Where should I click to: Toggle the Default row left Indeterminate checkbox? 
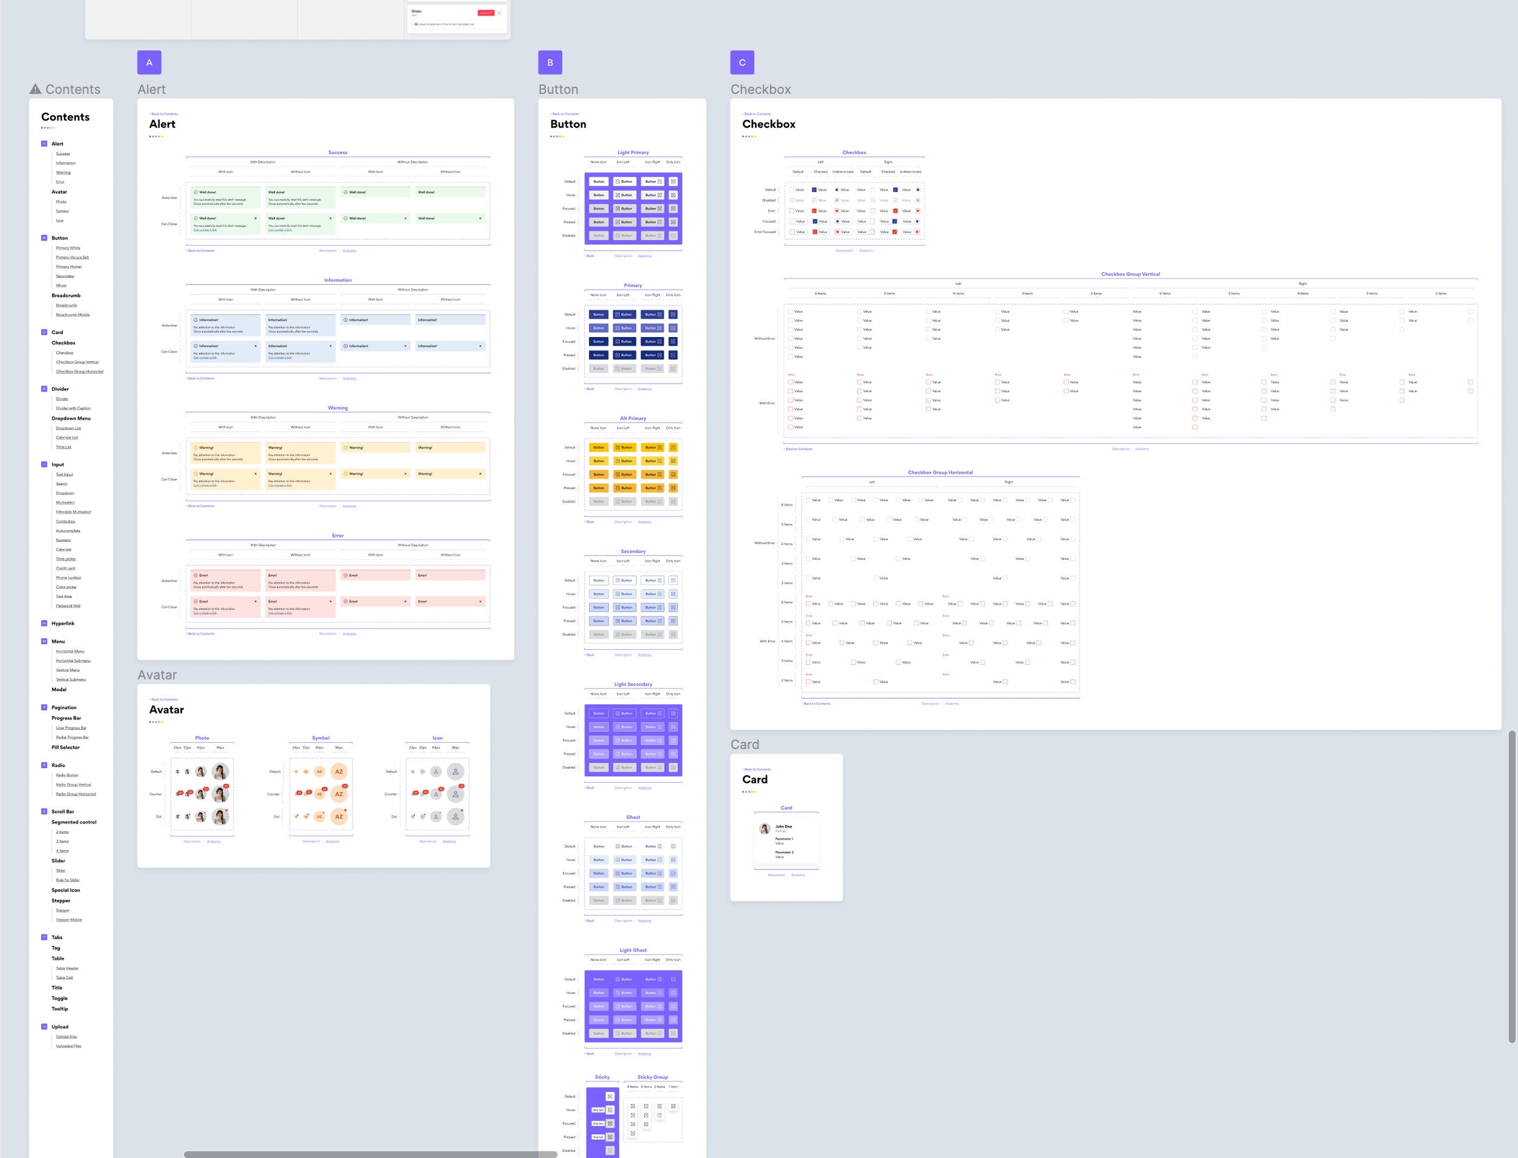coord(837,189)
